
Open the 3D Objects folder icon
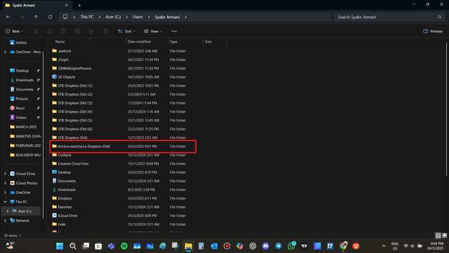pyautogui.click(x=54, y=76)
